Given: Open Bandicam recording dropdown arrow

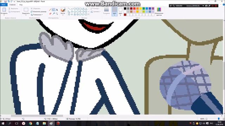Looking at the screenshot, I should [203, 6].
